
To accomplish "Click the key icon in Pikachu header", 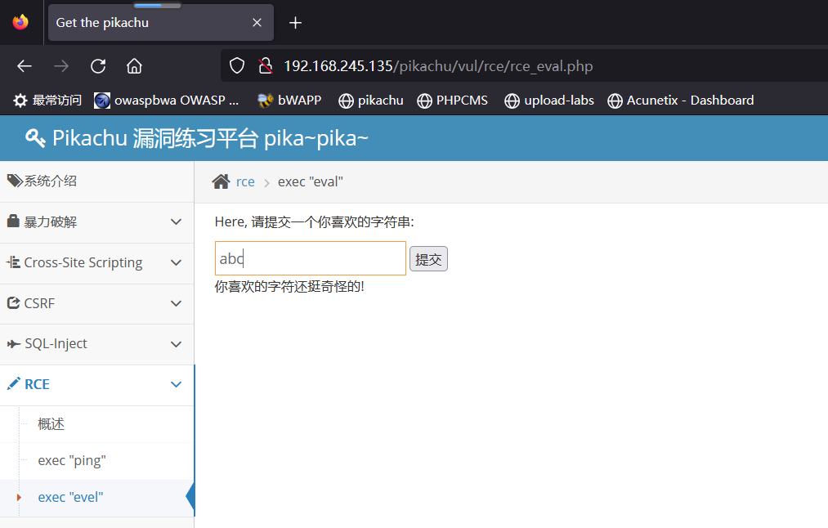I will (x=35, y=138).
